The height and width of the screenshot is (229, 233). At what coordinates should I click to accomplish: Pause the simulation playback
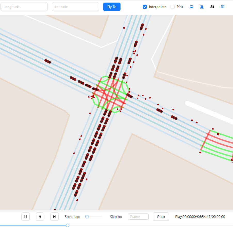click(26, 217)
